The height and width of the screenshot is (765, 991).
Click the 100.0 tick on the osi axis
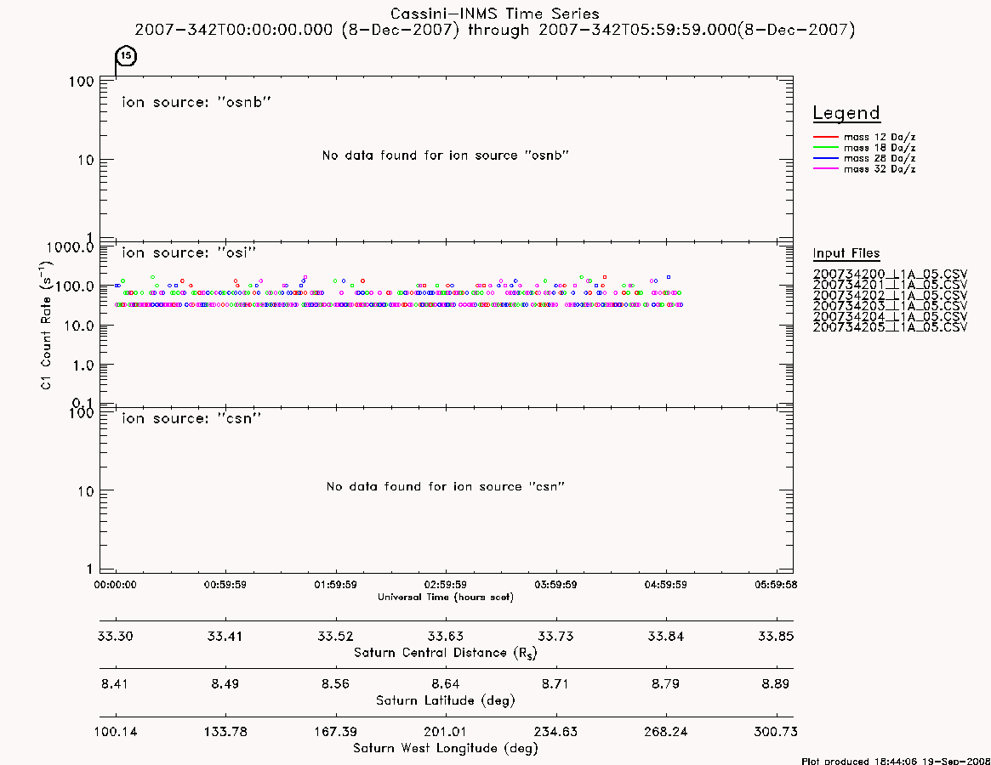tap(74, 286)
